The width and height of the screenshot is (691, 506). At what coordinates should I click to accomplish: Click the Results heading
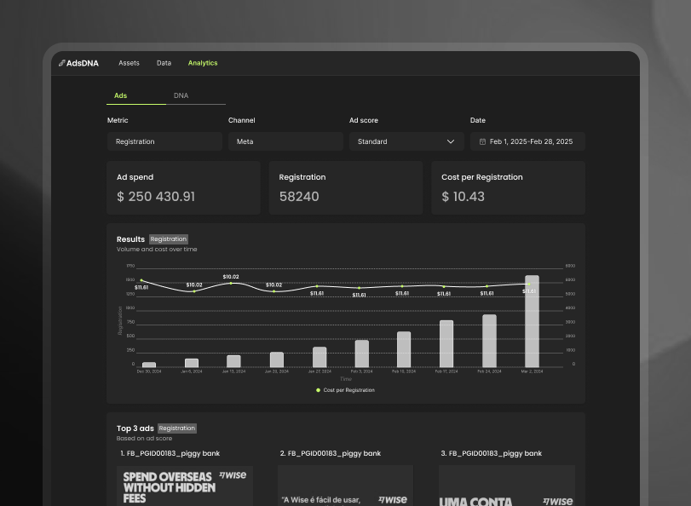(x=130, y=239)
